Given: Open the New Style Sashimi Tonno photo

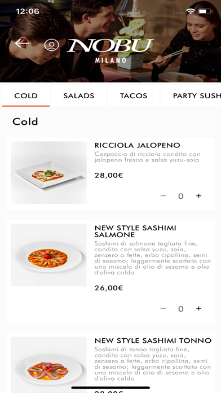Looking at the screenshot, I should [48, 365].
